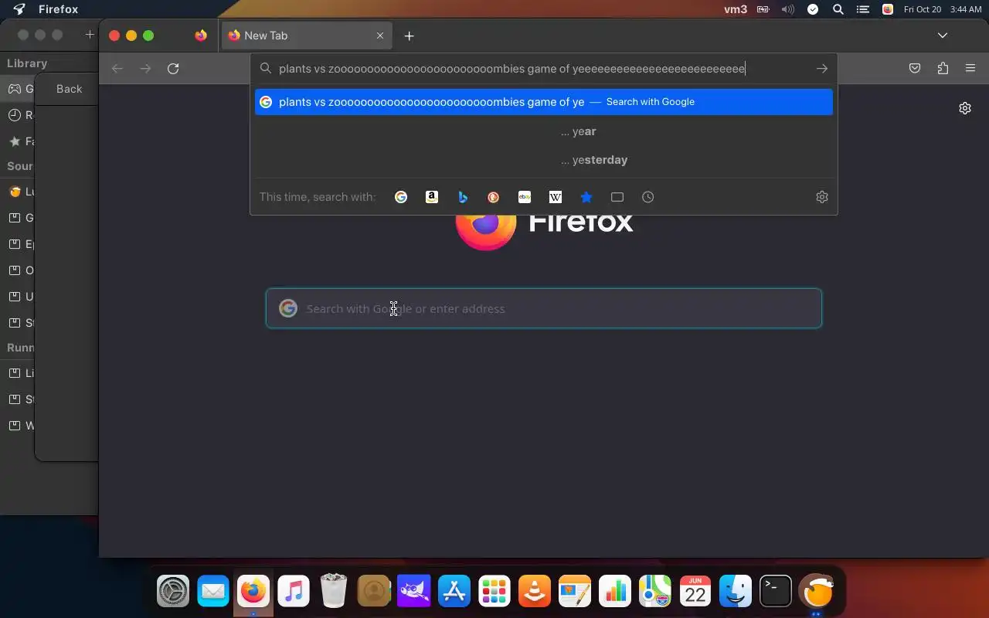Select Games controller icon in Lutris sidebar

tap(15, 89)
